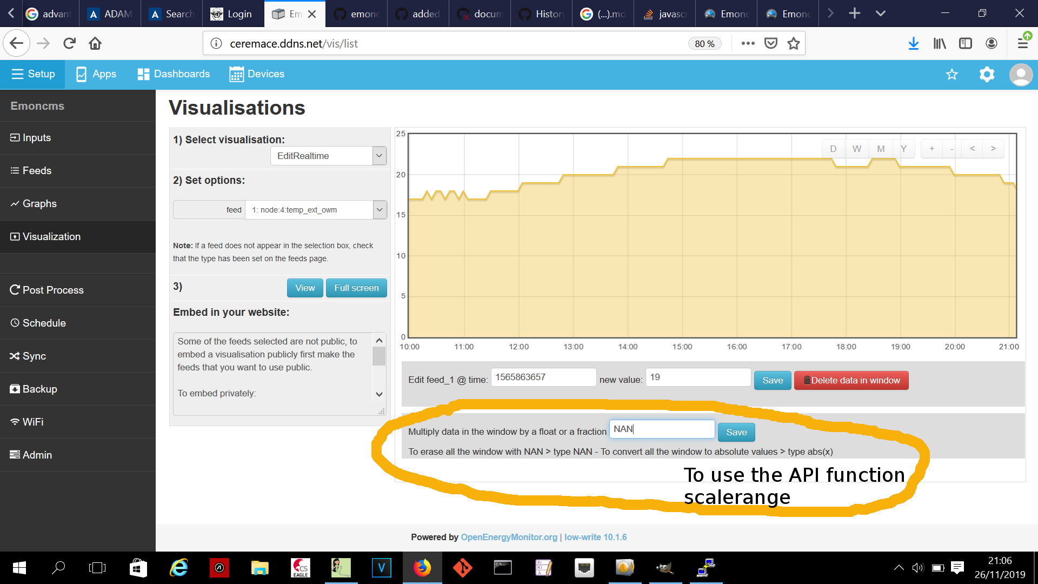Click the settings gear icon in navbar
Screen dimensions: 1038x584
pos(987,75)
